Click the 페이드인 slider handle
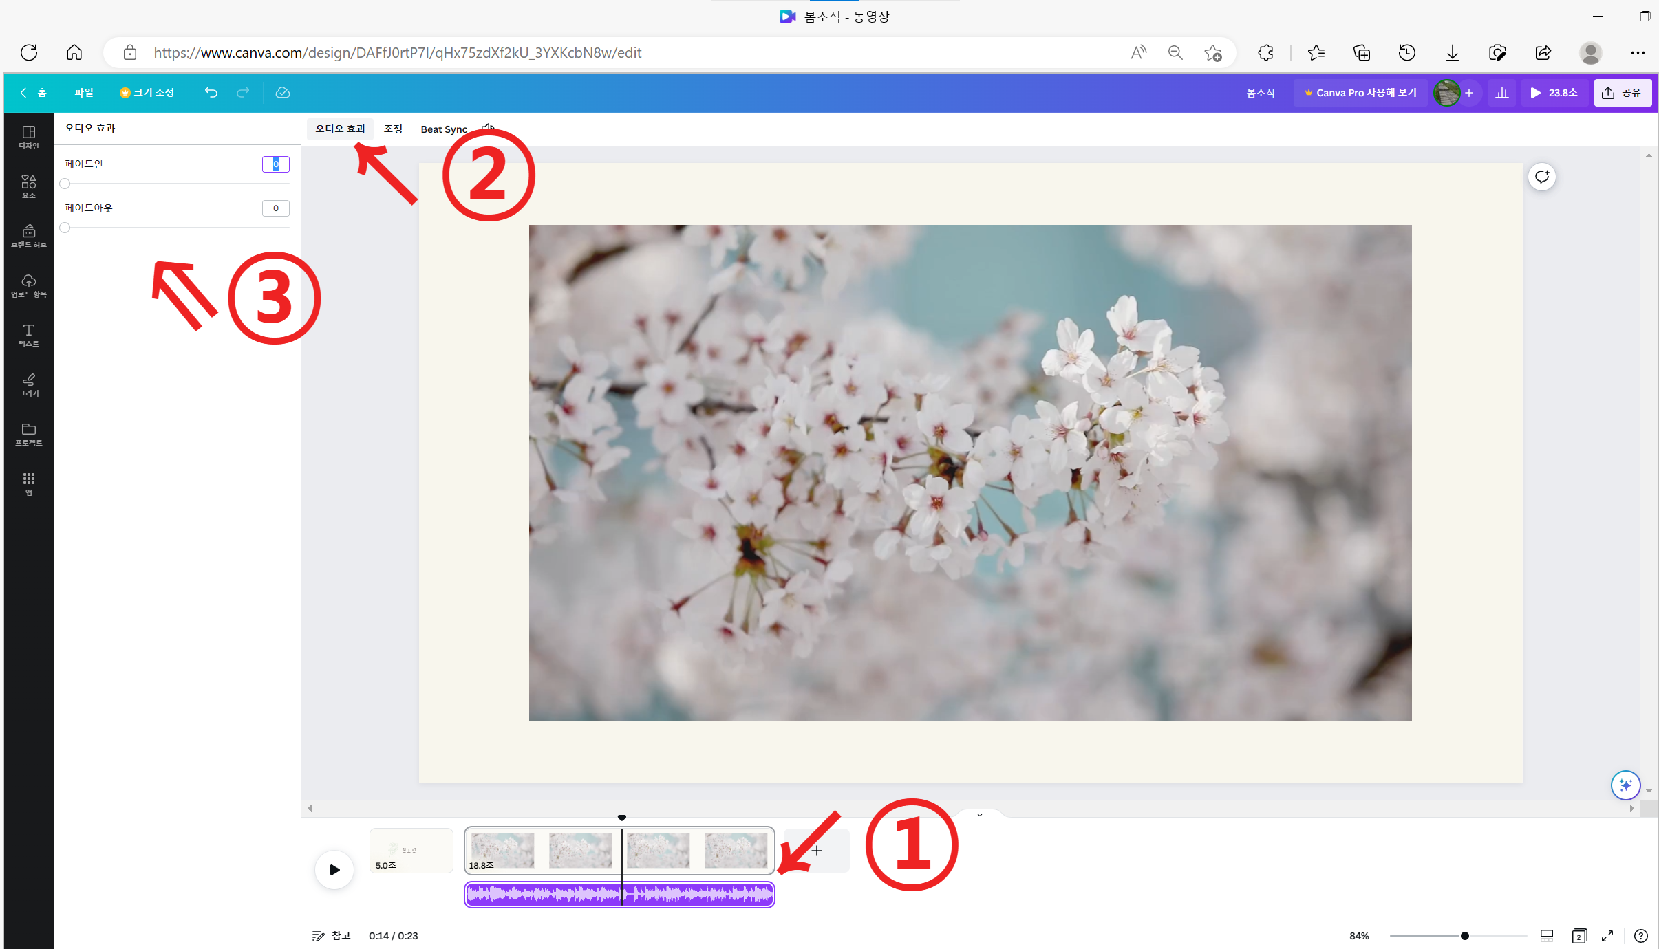The image size is (1659, 949). tap(65, 184)
